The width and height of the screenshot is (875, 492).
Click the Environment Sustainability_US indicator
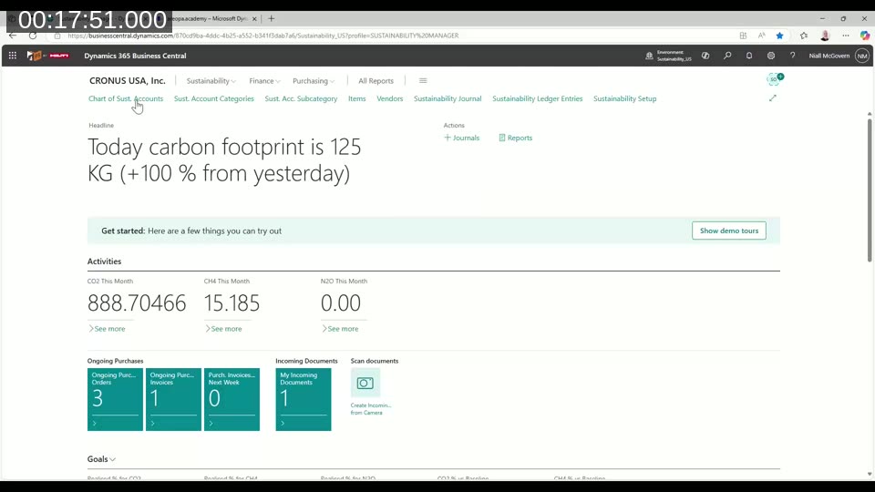(668, 56)
